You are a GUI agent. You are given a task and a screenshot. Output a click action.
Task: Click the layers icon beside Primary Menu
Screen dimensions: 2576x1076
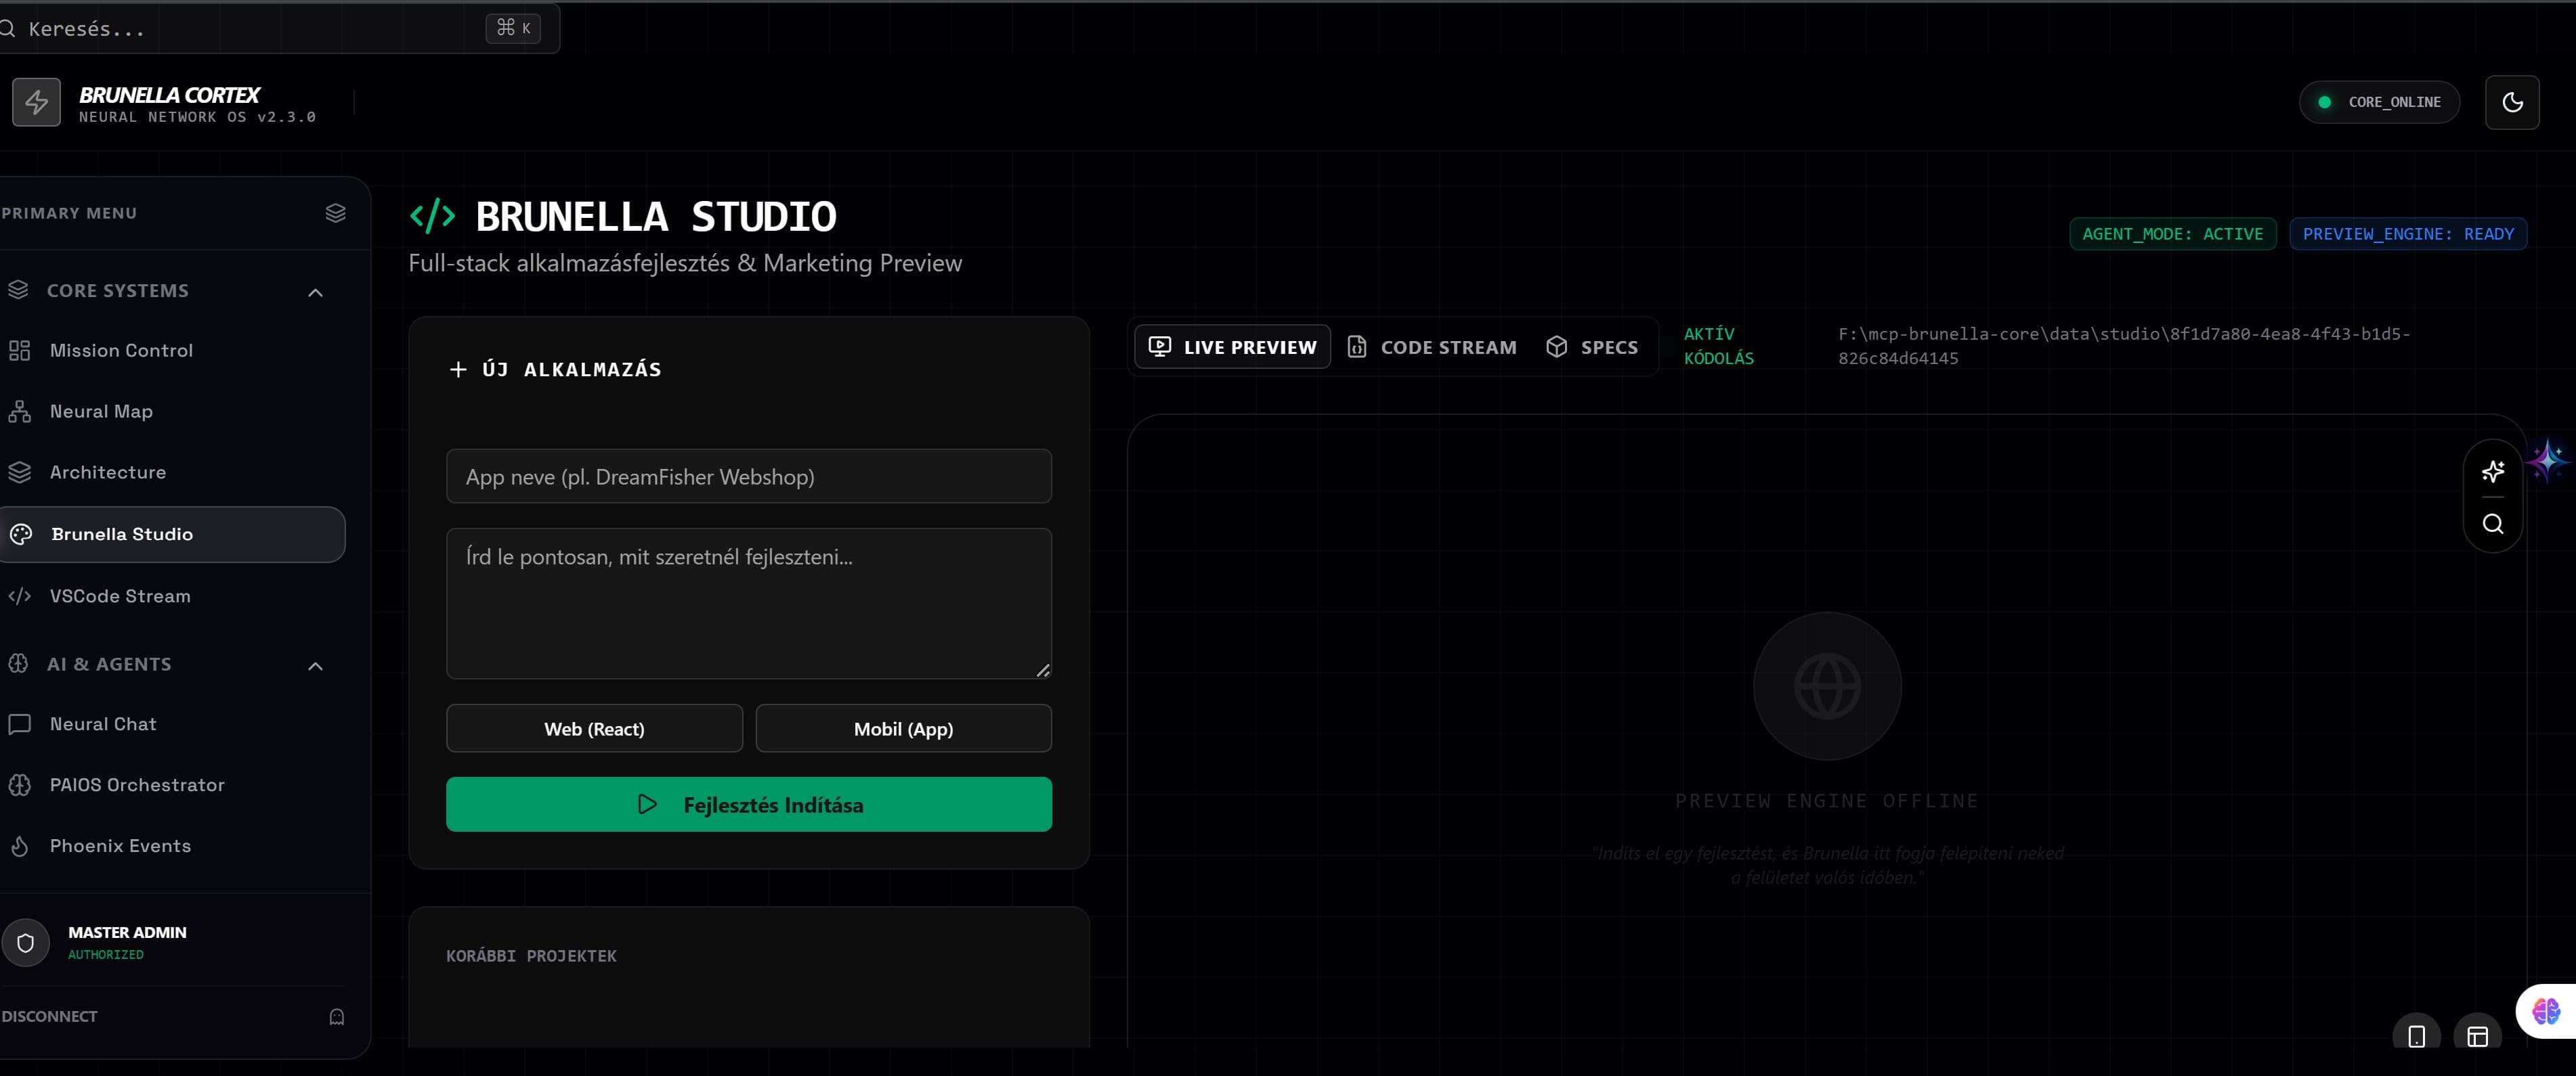335,212
